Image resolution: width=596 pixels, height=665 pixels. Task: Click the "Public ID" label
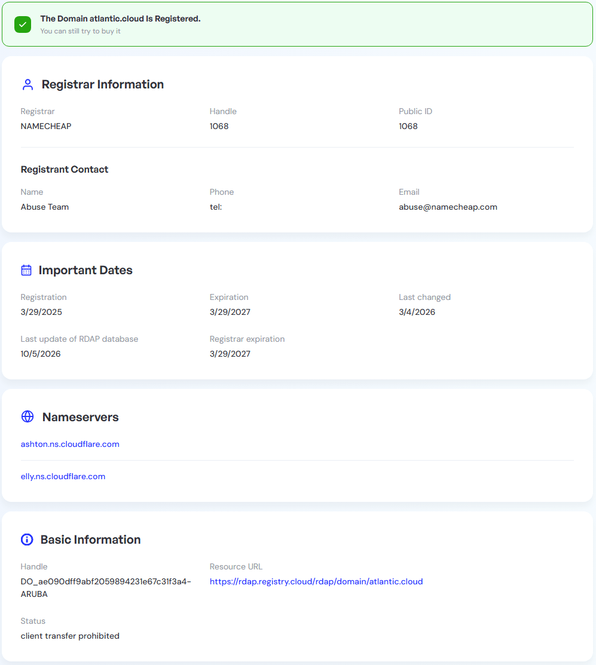click(415, 111)
